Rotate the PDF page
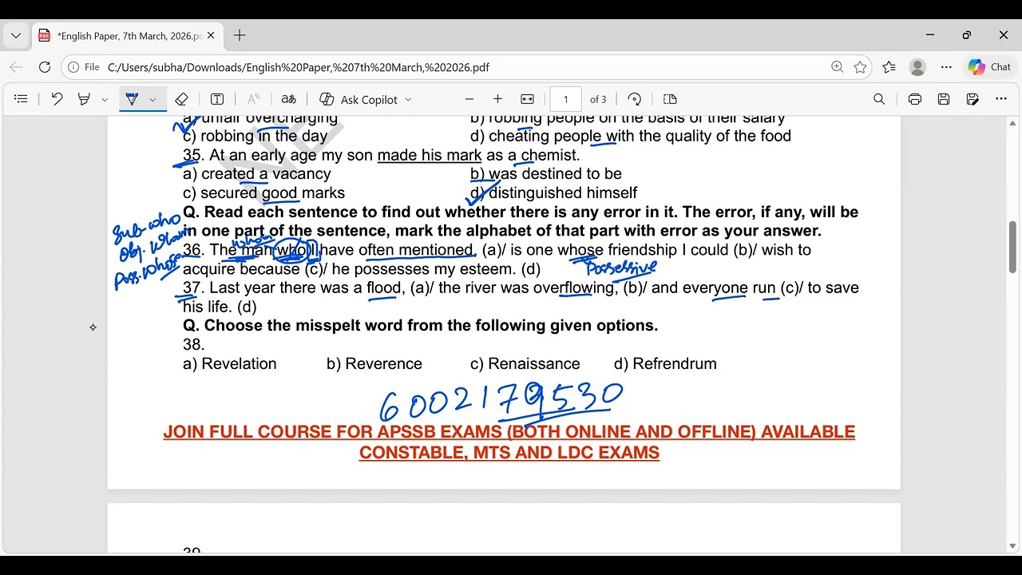 [x=635, y=99]
